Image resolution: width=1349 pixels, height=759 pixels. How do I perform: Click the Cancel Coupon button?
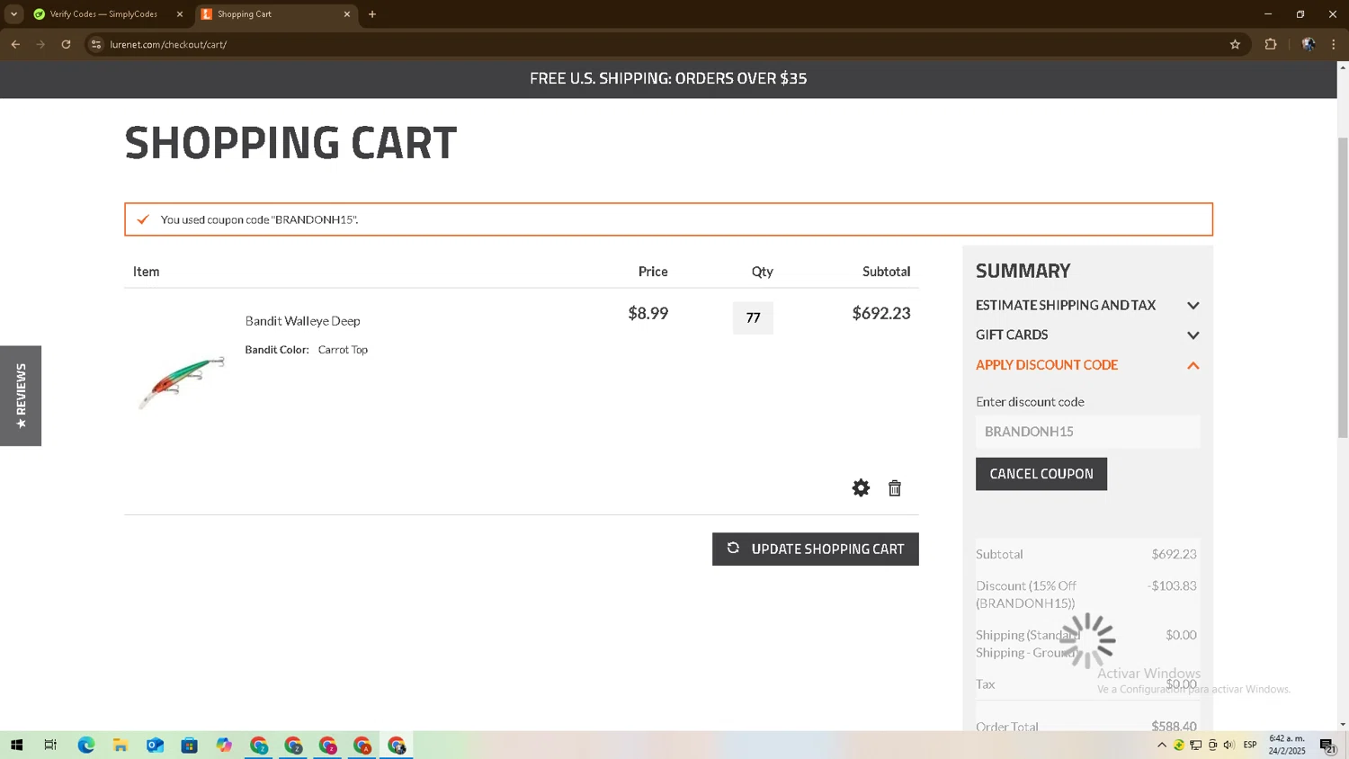pos(1041,474)
